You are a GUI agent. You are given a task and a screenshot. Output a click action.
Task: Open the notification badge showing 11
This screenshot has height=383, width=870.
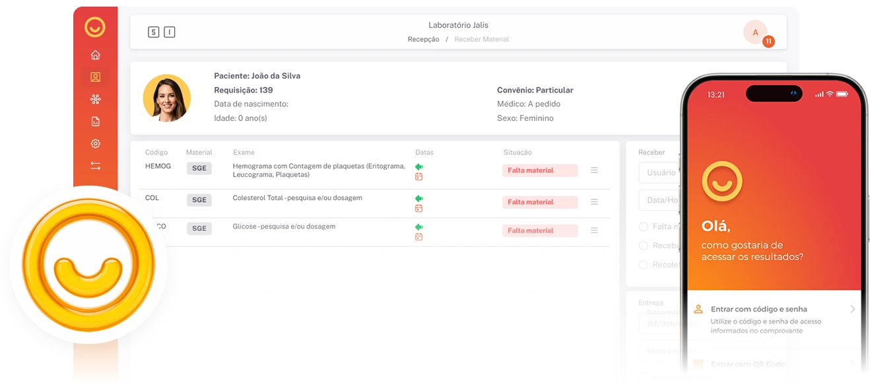[x=768, y=42]
